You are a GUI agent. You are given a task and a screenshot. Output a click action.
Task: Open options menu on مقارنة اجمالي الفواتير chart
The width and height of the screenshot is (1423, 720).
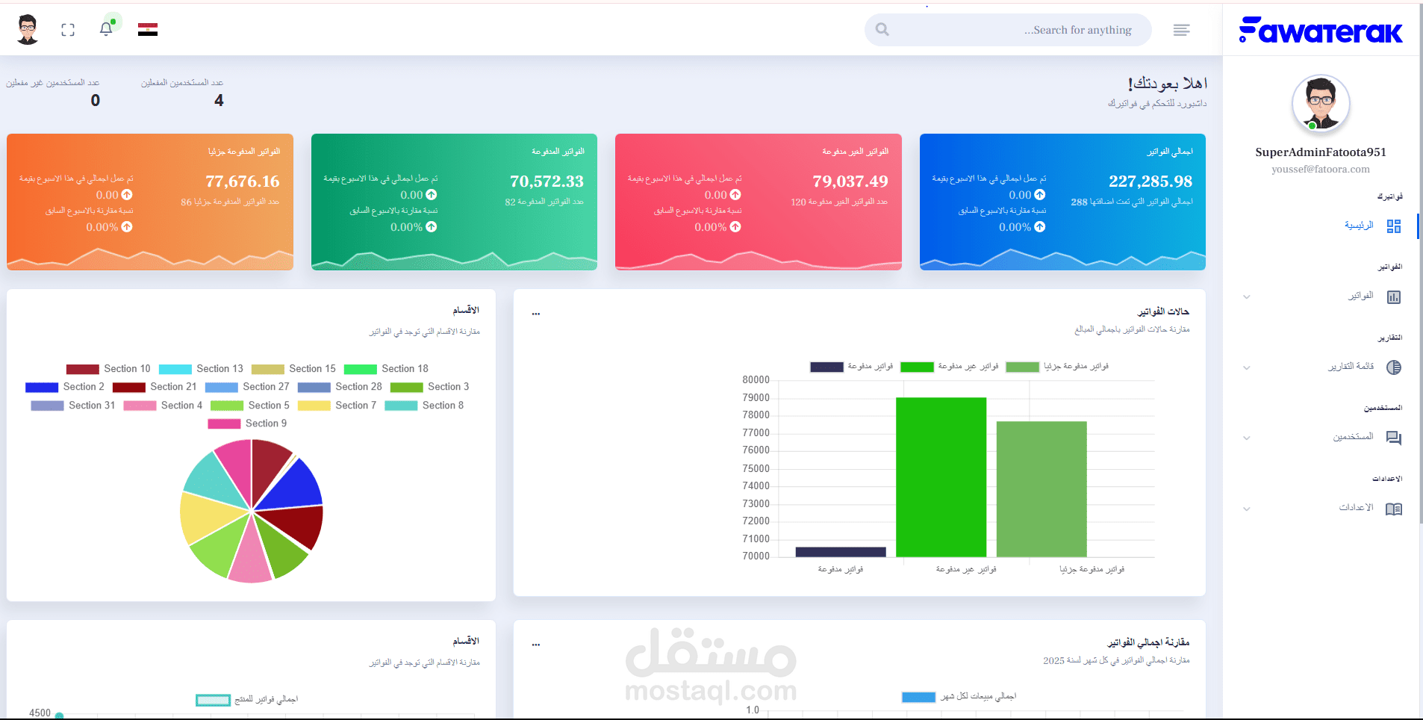click(536, 645)
